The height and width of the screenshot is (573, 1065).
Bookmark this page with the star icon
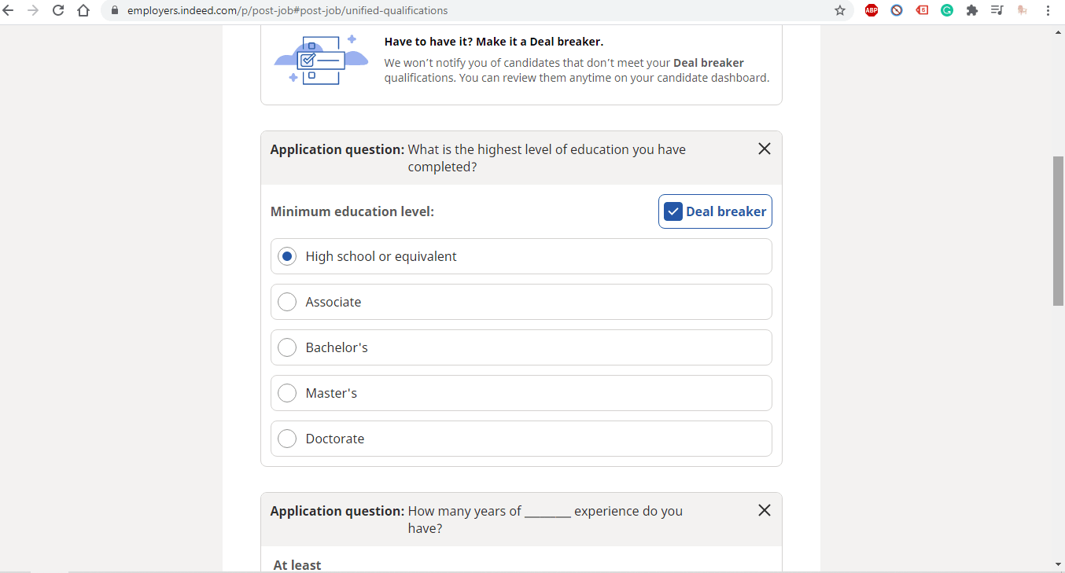coord(840,10)
